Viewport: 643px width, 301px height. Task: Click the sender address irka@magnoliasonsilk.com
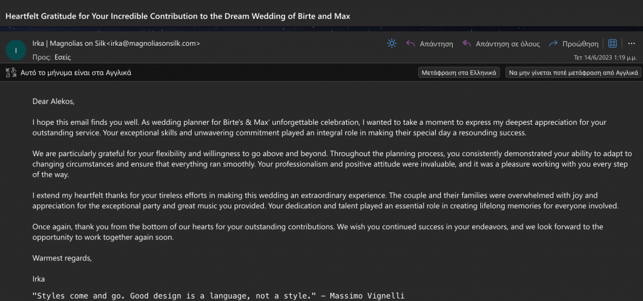pos(153,43)
